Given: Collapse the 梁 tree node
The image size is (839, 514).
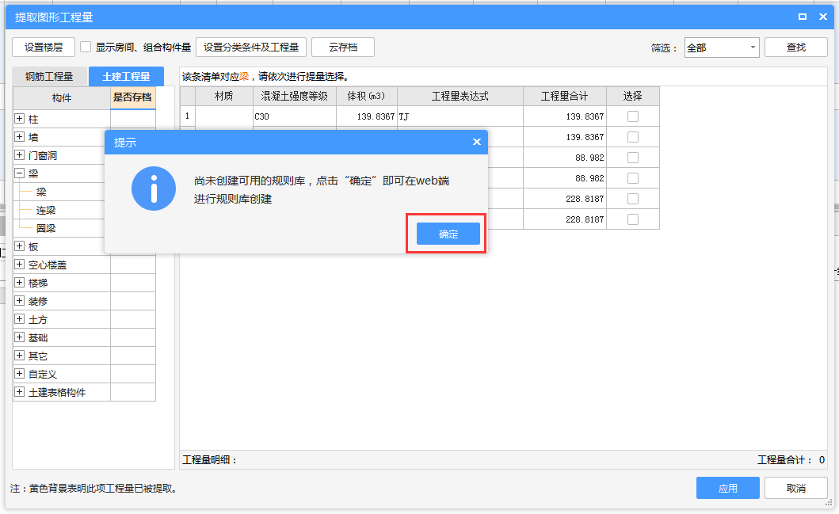Looking at the screenshot, I should point(20,173).
